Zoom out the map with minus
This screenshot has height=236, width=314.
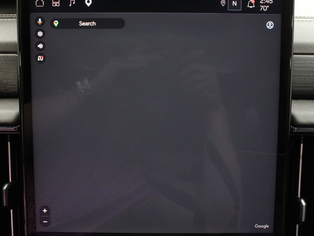pyautogui.click(x=45, y=222)
